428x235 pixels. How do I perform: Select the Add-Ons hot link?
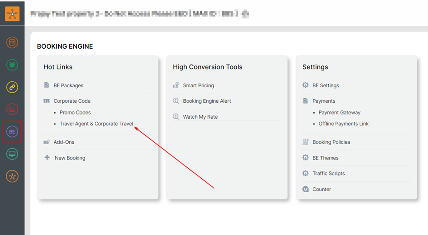tap(64, 142)
